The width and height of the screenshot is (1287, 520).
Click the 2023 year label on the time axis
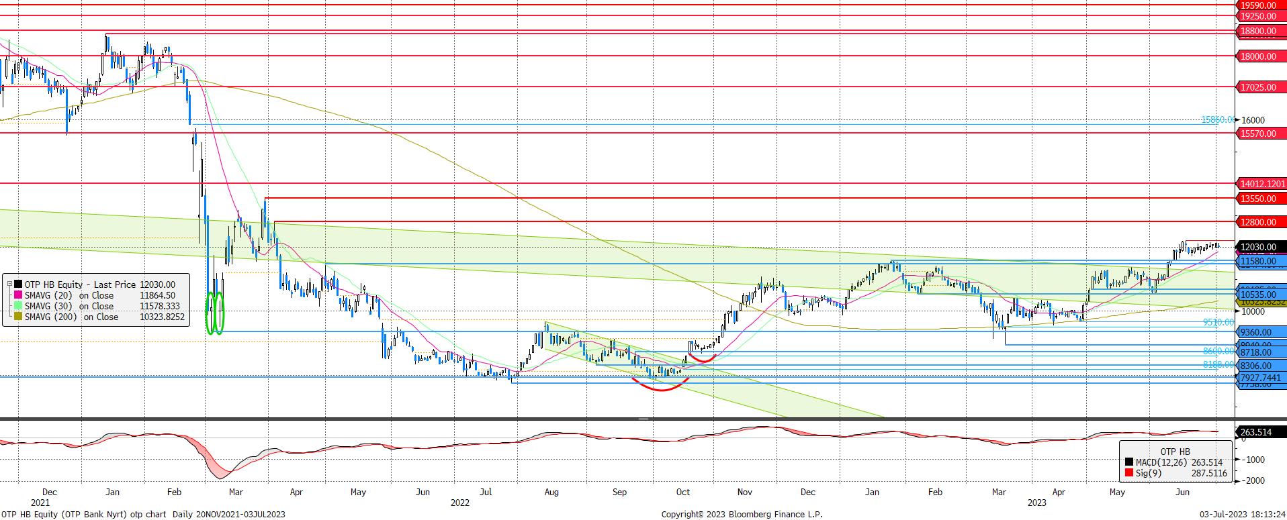point(1037,502)
